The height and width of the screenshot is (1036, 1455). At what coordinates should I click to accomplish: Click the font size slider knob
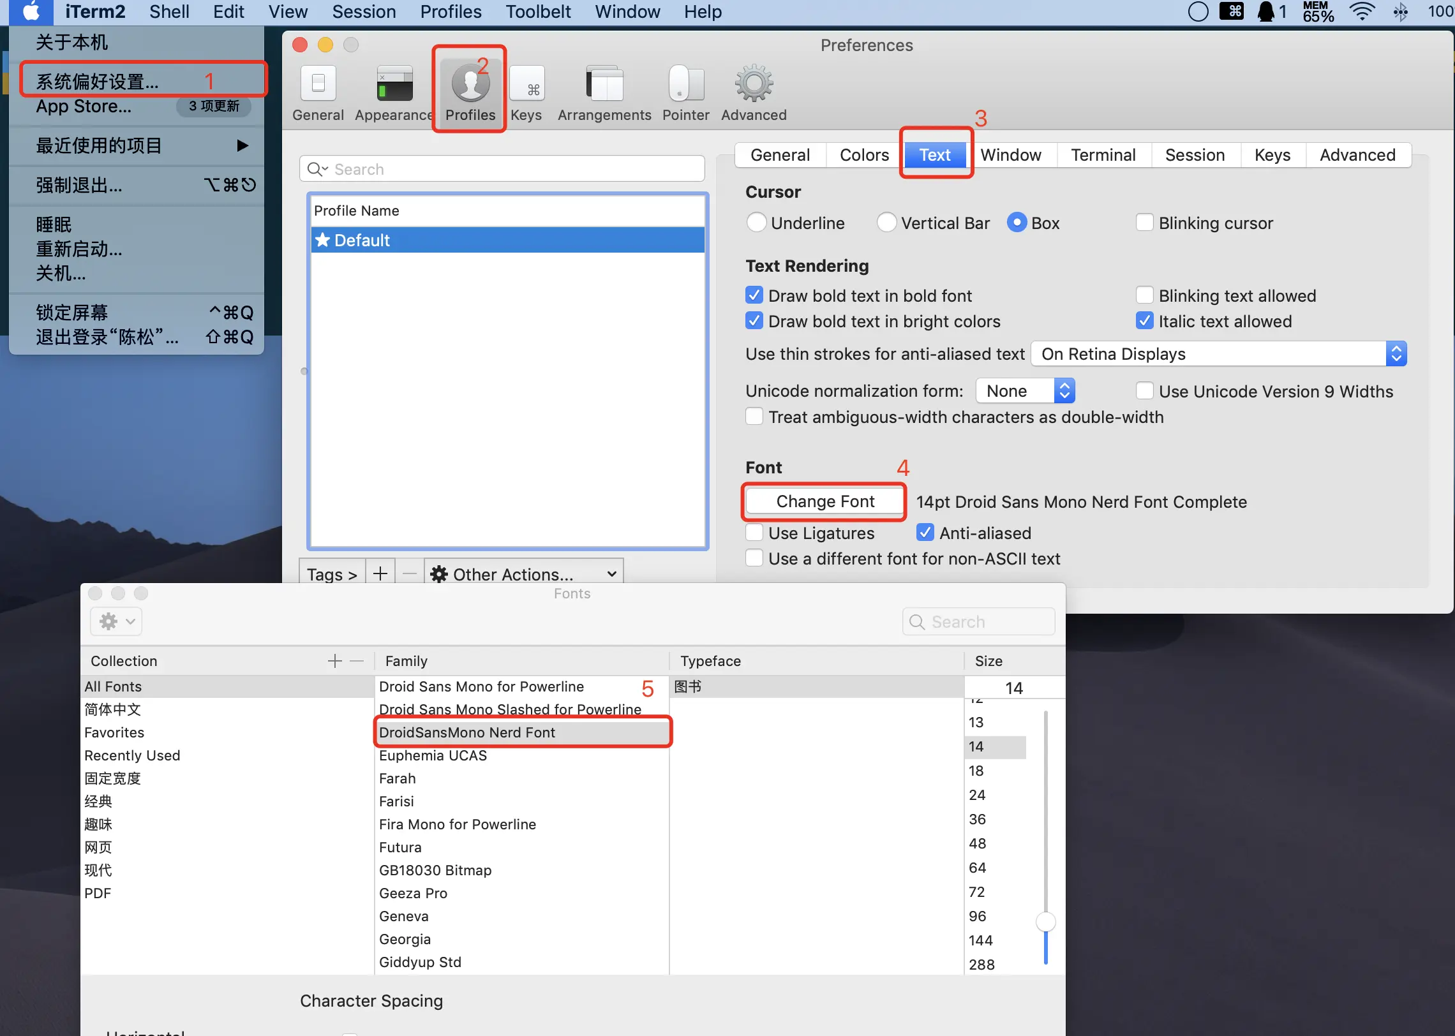pyautogui.click(x=1045, y=922)
